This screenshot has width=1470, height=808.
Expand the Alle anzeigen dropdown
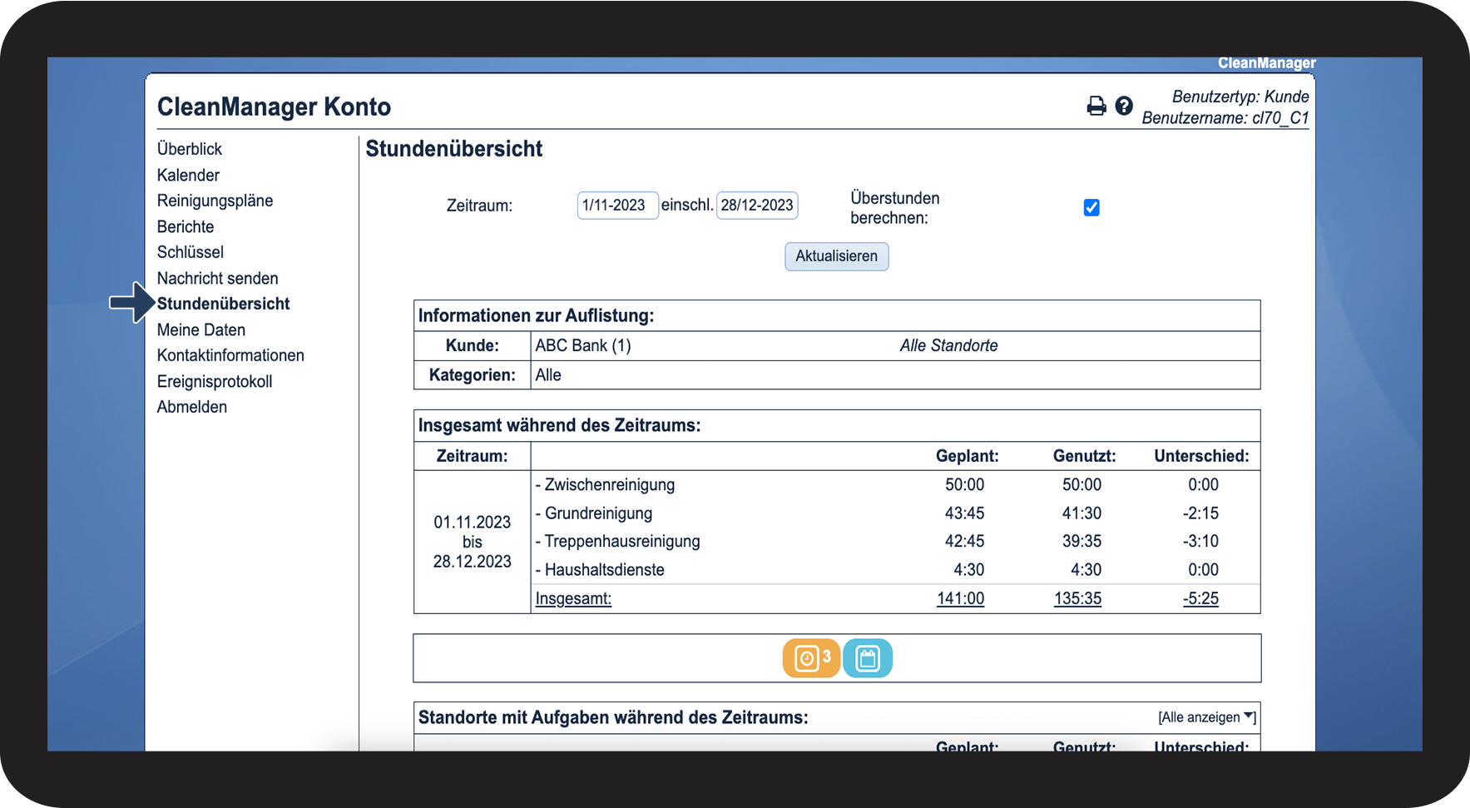(1206, 717)
